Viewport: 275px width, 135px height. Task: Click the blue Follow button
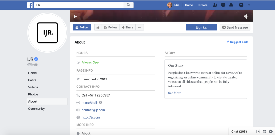(x=82, y=27)
